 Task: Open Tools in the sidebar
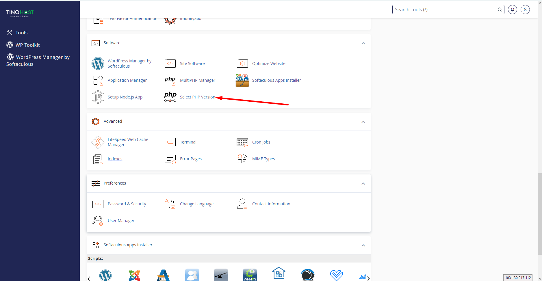tap(17, 33)
